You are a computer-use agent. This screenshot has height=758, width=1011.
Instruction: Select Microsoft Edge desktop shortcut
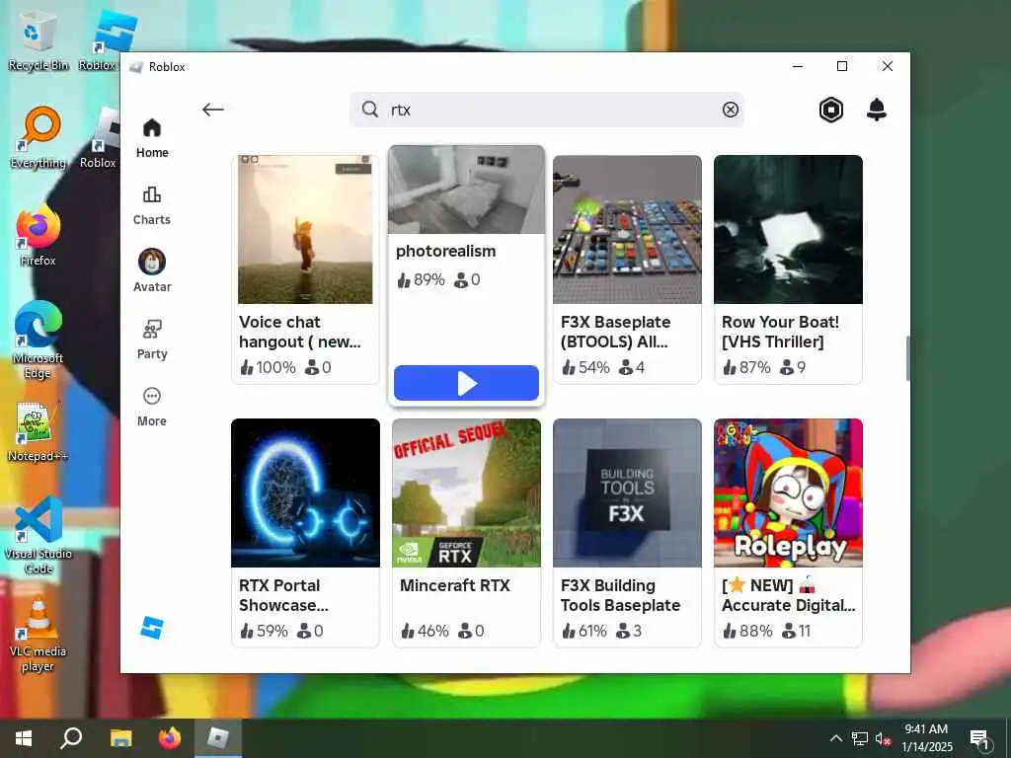click(39, 340)
